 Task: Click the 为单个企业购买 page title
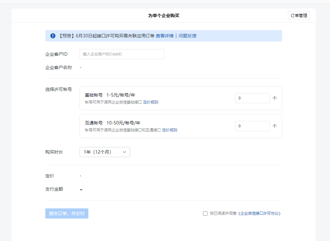tap(164, 16)
